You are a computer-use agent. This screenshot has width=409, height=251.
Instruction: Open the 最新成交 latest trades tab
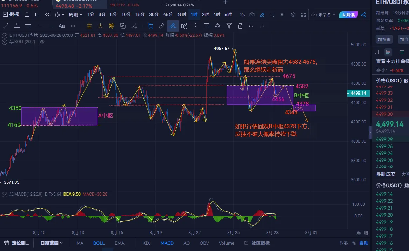coord(385,174)
